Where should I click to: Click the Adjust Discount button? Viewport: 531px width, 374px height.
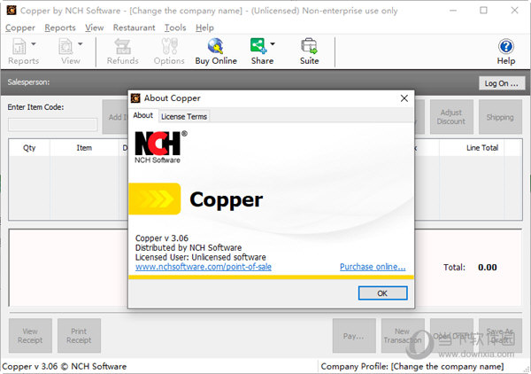point(451,117)
